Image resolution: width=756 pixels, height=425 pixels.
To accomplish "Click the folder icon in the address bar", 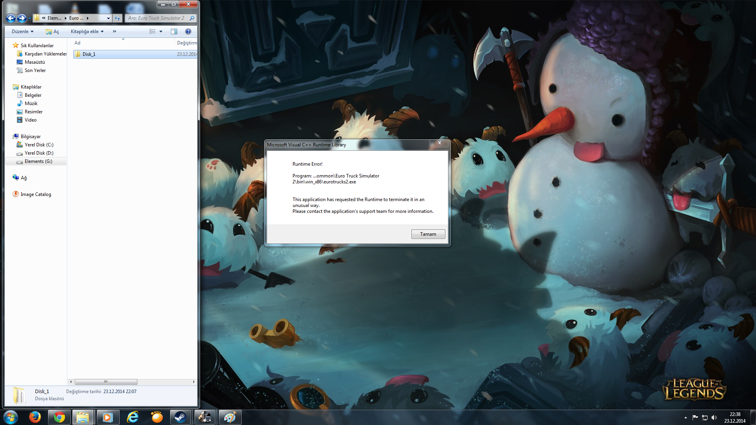I will [37, 18].
